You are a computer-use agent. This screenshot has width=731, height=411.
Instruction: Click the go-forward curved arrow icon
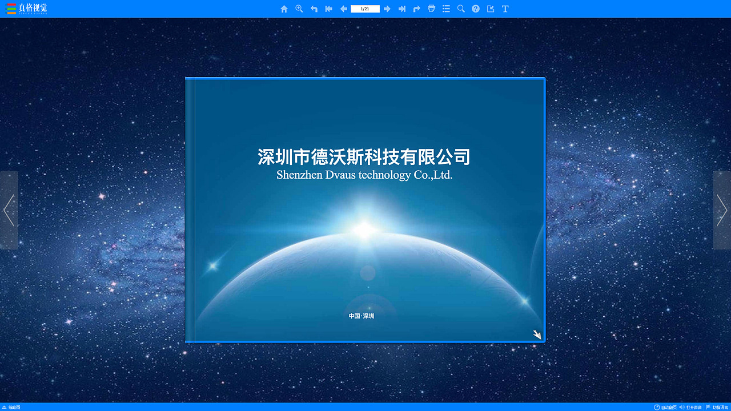[x=417, y=9]
